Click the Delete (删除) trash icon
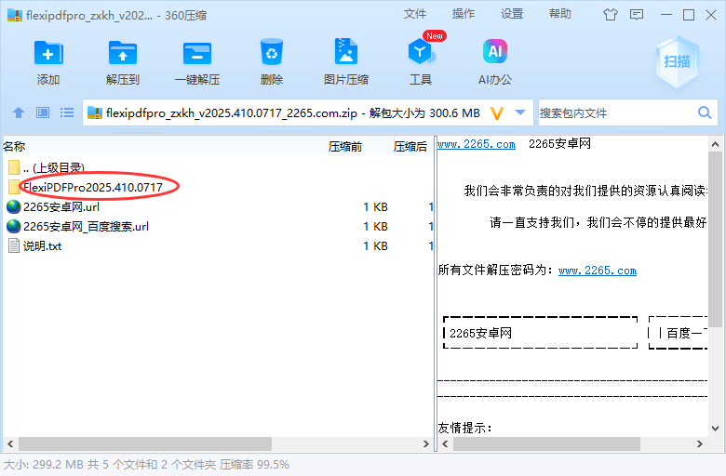 point(272,53)
